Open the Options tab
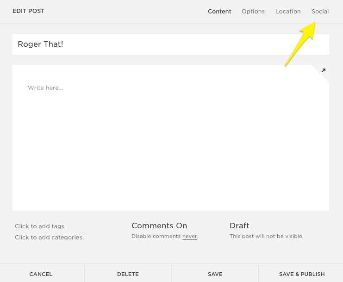This screenshot has width=343, height=282. [253, 12]
